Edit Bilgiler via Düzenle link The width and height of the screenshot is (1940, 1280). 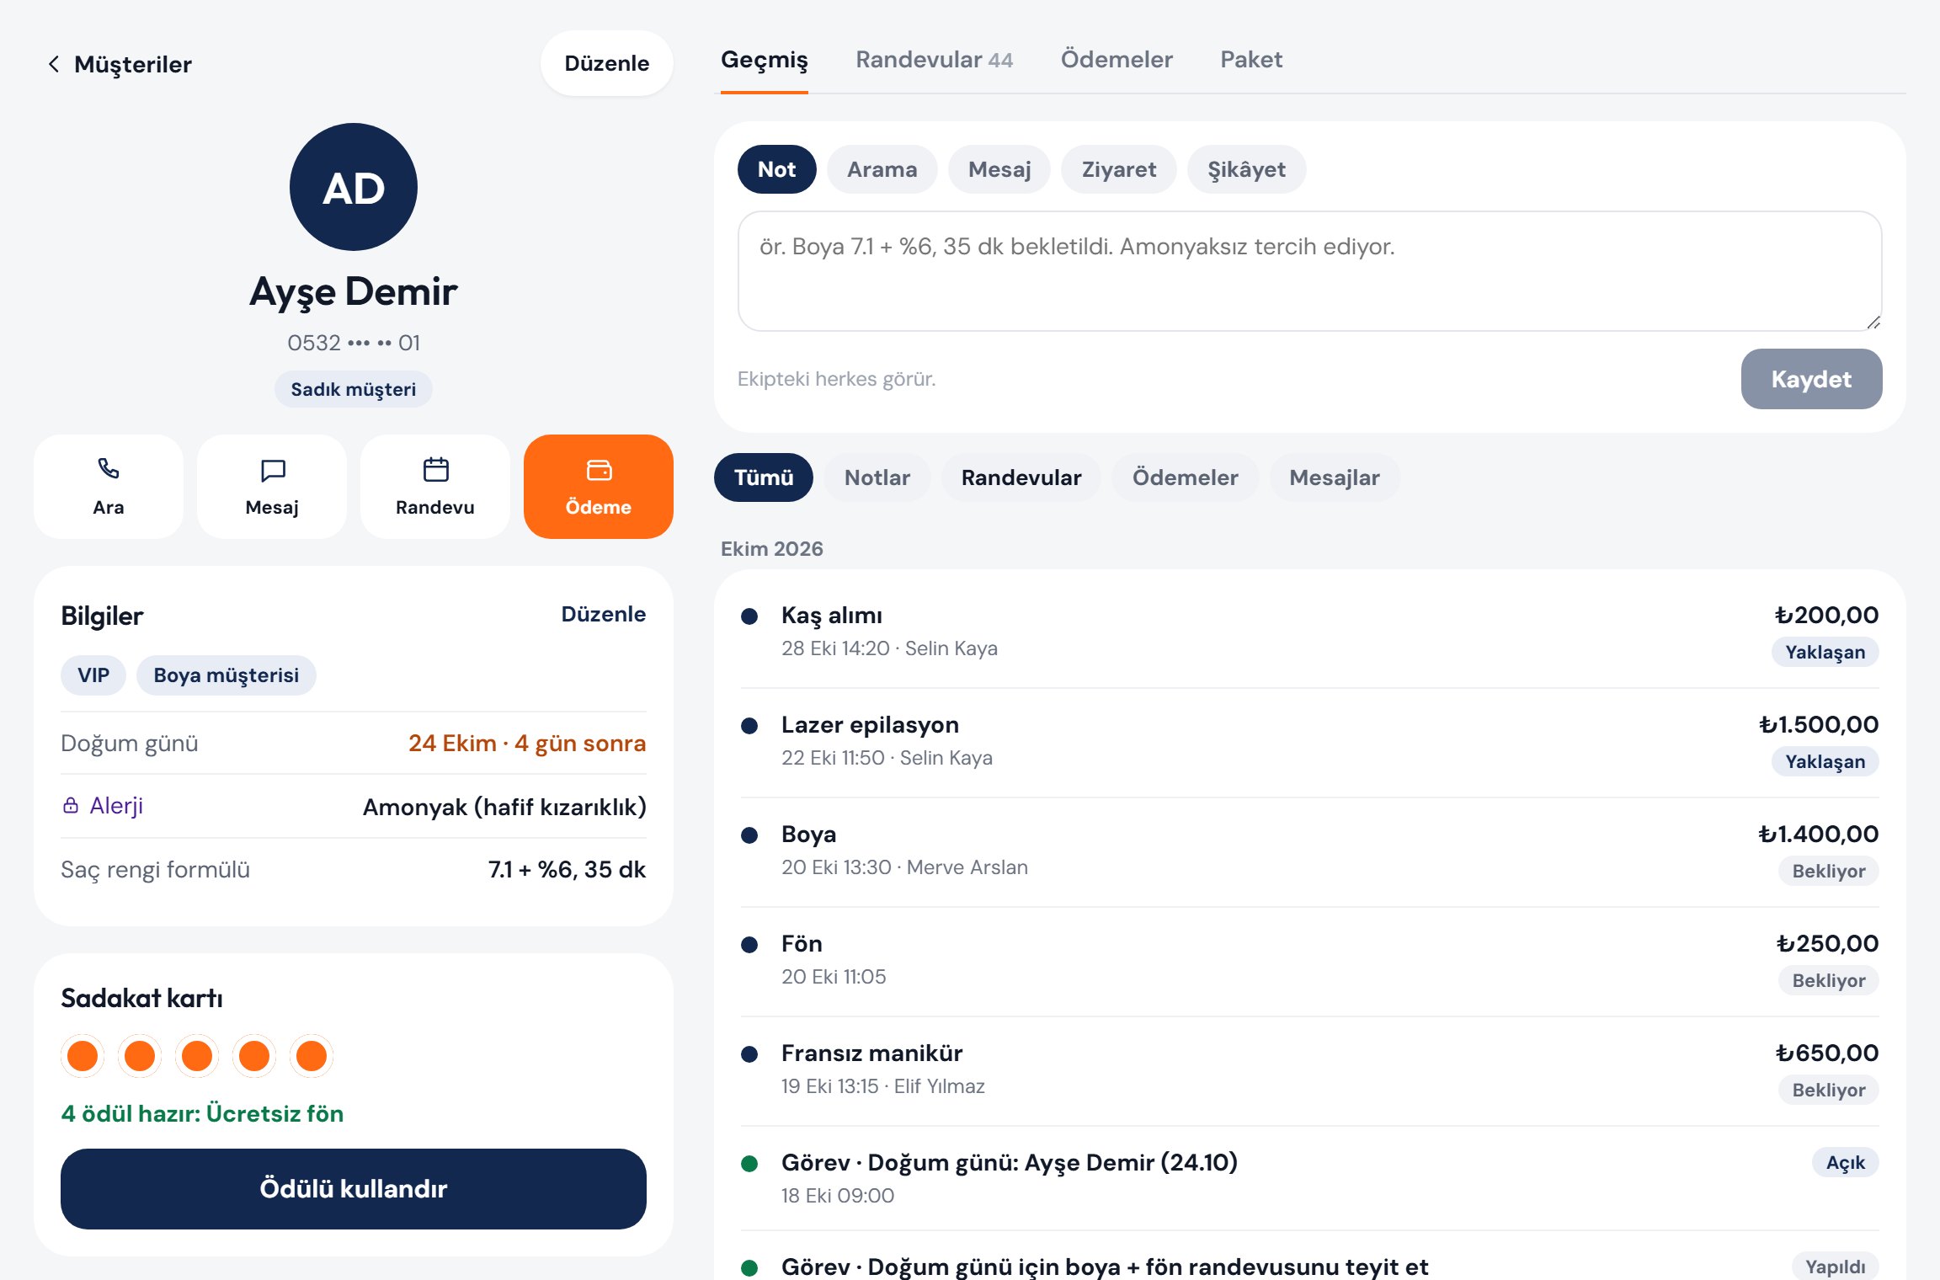coord(604,614)
